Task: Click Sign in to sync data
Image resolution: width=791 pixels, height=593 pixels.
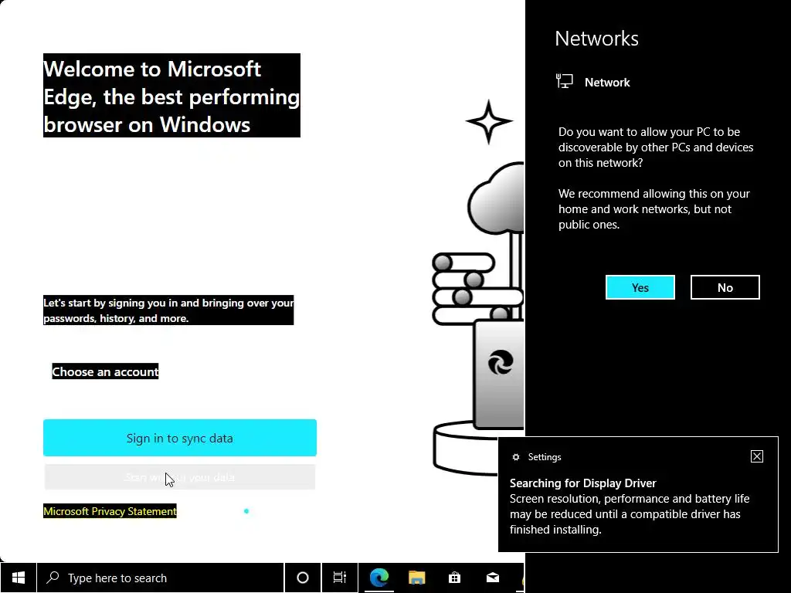Action: pos(179,438)
